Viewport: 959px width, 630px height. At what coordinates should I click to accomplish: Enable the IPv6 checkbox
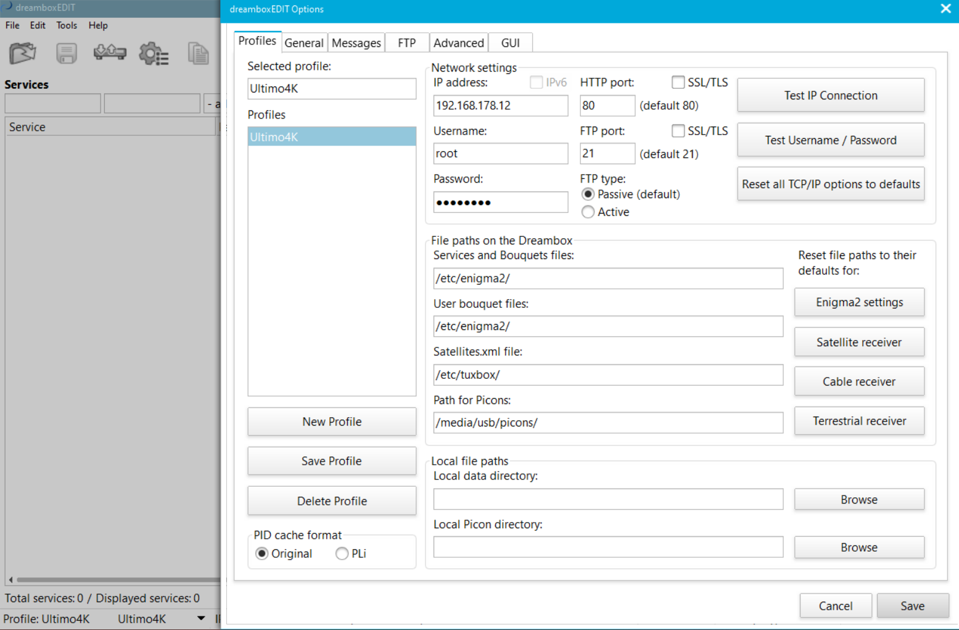536,82
